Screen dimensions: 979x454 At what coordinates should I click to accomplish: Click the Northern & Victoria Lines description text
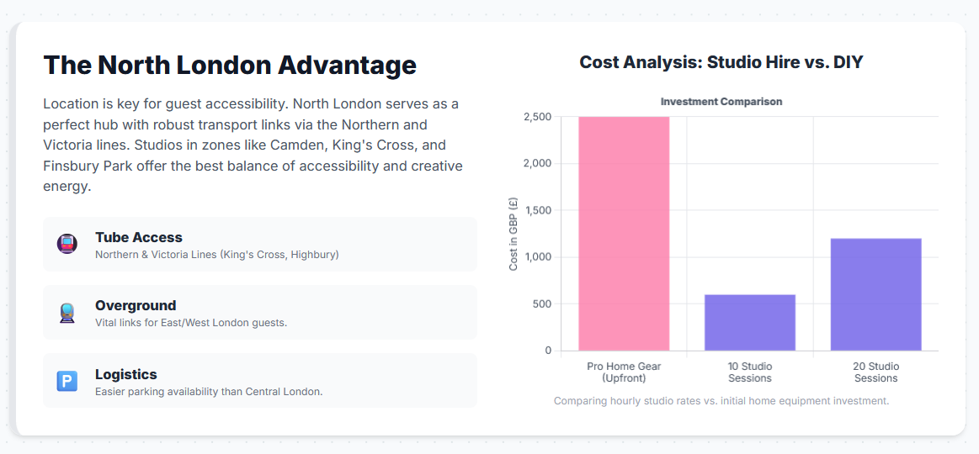coord(216,255)
